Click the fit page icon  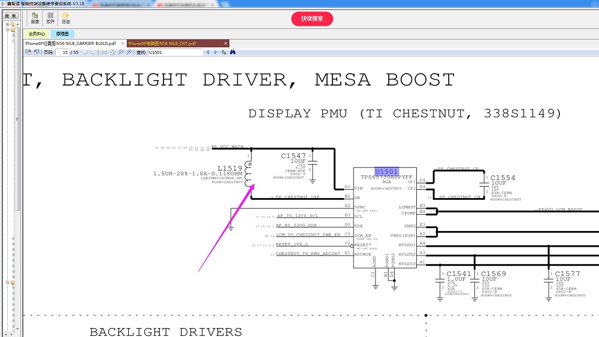(x=113, y=52)
